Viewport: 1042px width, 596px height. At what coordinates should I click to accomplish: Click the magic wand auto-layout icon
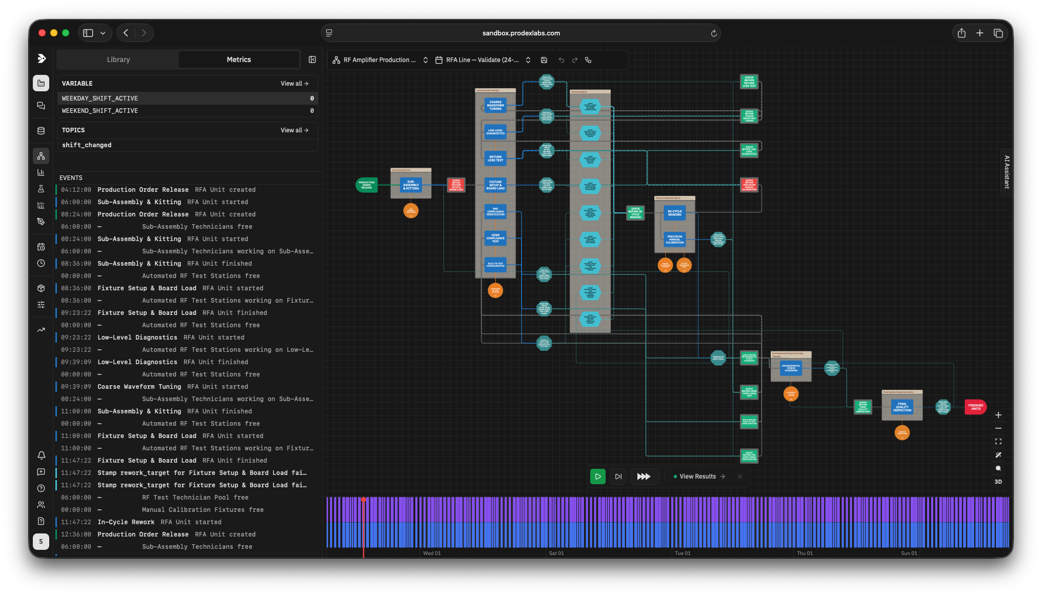tap(998, 455)
